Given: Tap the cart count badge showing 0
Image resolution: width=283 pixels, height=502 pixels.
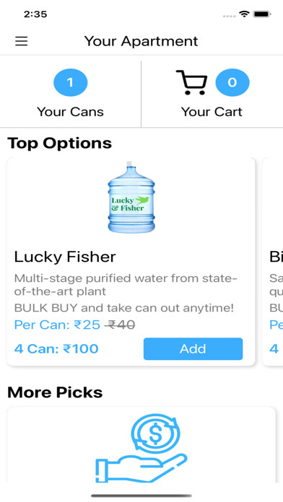Looking at the screenshot, I should click(232, 83).
